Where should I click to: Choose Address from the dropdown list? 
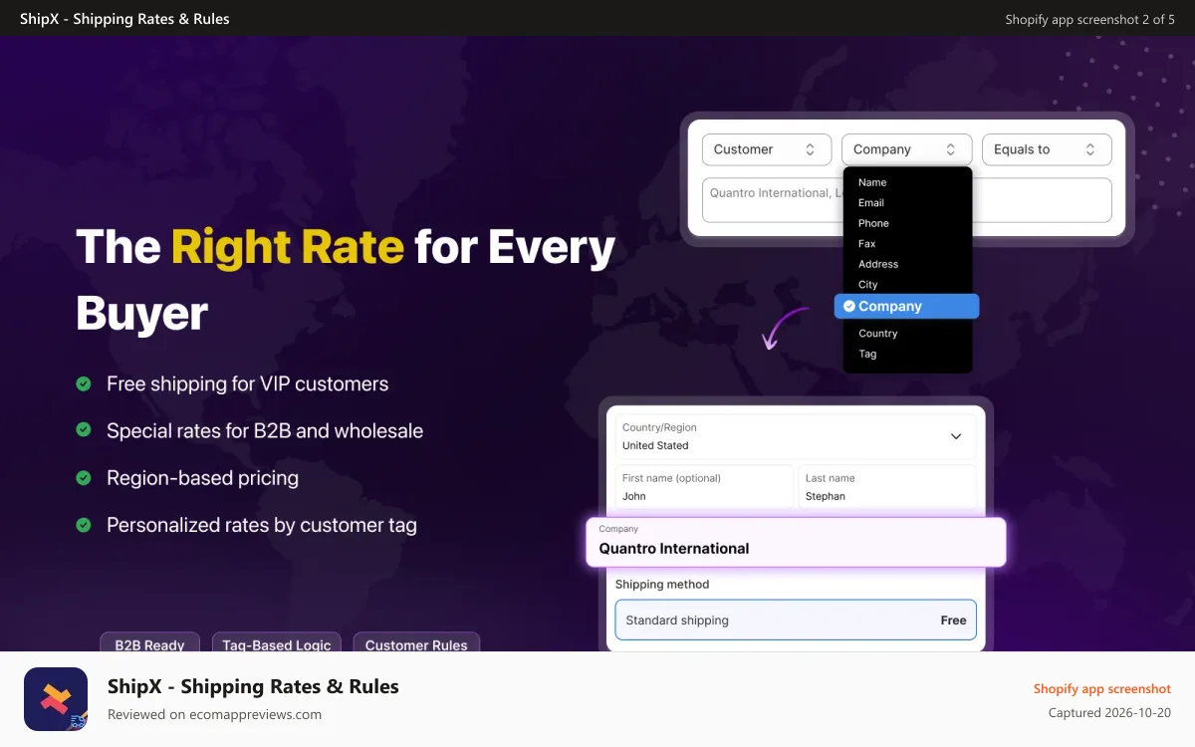point(878,264)
